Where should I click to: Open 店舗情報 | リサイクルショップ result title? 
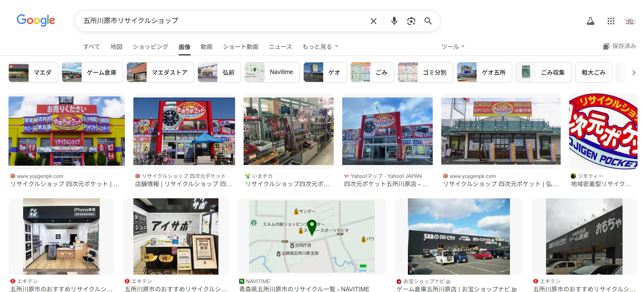pos(183,184)
